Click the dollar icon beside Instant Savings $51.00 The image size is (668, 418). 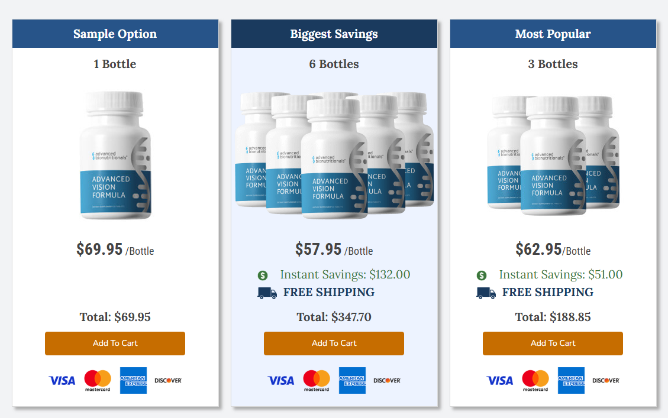point(482,274)
